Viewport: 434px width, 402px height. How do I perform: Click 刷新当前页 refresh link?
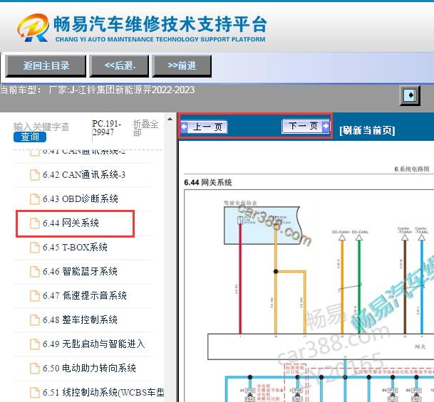click(x=367, y=130)
